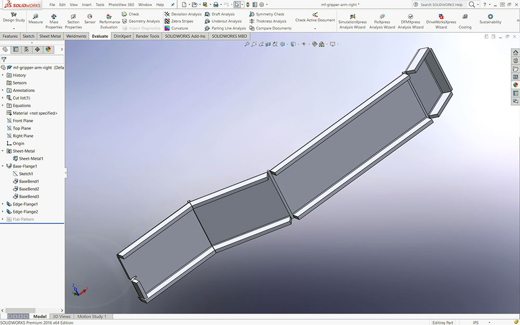This screenshot has height=325, width=520.
Task: Open the Measure tool
Action: [x=35, y=19]
